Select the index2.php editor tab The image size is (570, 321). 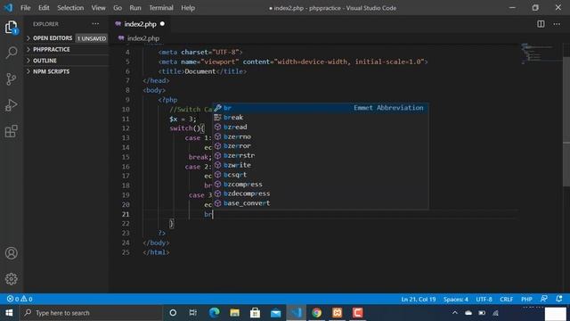click(140, 24)
